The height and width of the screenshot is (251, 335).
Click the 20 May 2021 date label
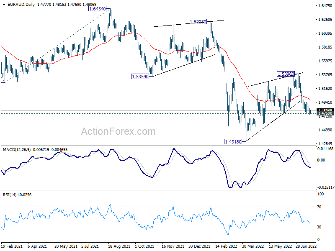tap(66, 246)
